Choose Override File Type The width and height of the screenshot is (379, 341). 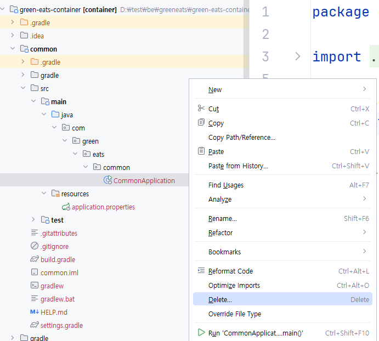[282, 314]
